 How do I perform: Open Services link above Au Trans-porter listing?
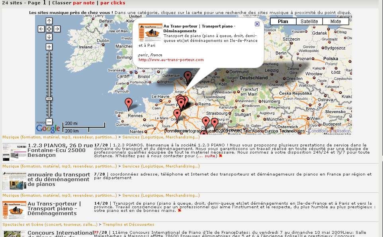[161, 196]
